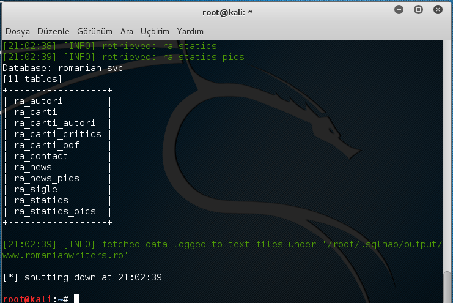Image resolution: width=453 pixels, height=303 pixels.
Task: Click the ra_carti_autori table name
Action: click(x=55, y=123)
